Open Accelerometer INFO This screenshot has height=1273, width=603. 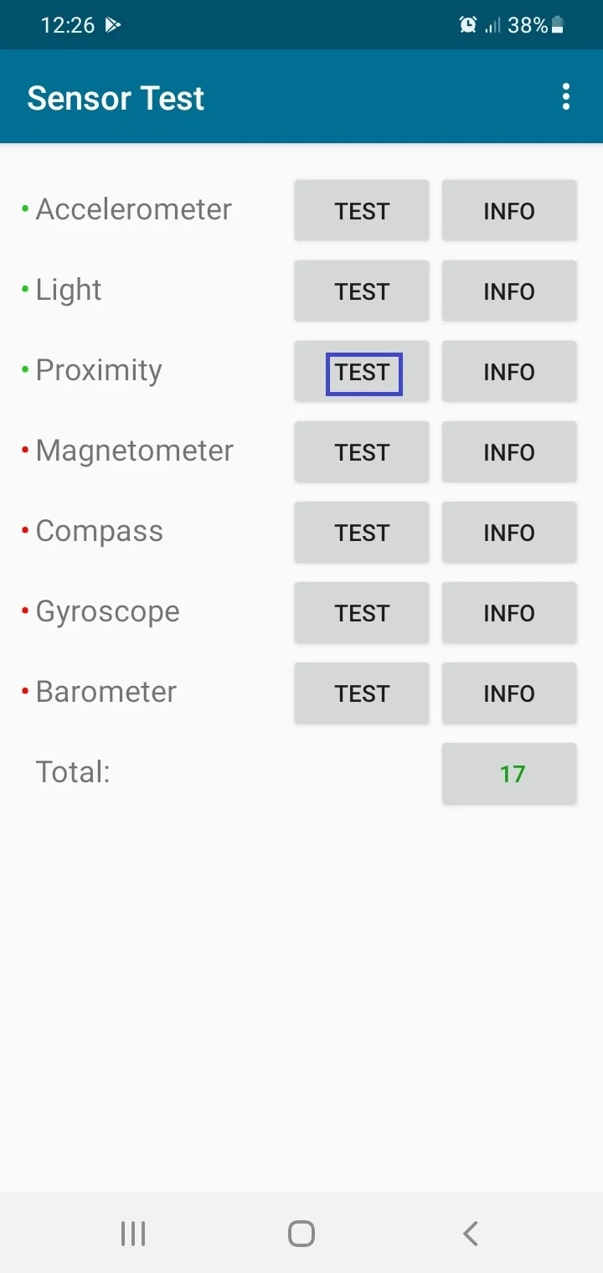pyautogui.click(x=509, y=210)
